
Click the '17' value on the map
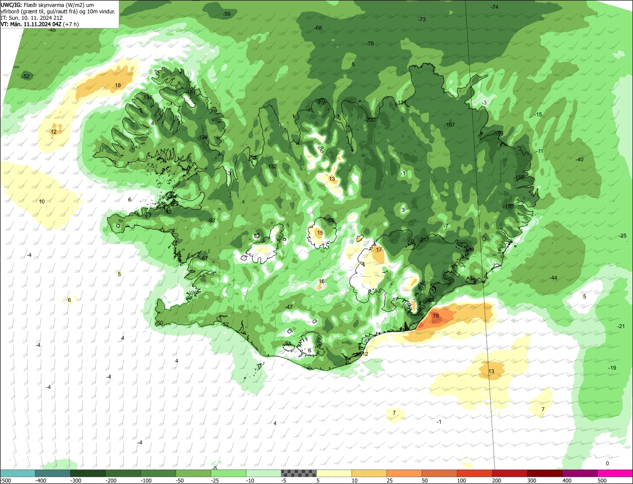379,250
